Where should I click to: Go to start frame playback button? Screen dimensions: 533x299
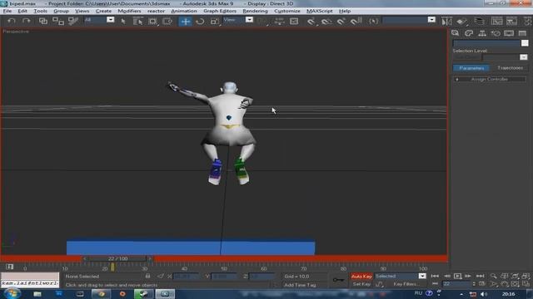435,276
